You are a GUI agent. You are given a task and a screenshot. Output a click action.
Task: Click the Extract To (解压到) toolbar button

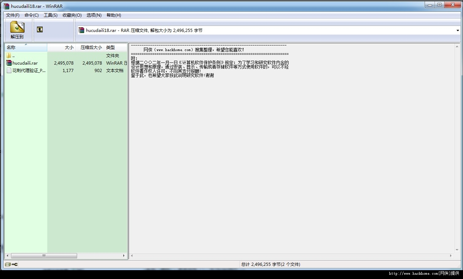tap(17, 30)
